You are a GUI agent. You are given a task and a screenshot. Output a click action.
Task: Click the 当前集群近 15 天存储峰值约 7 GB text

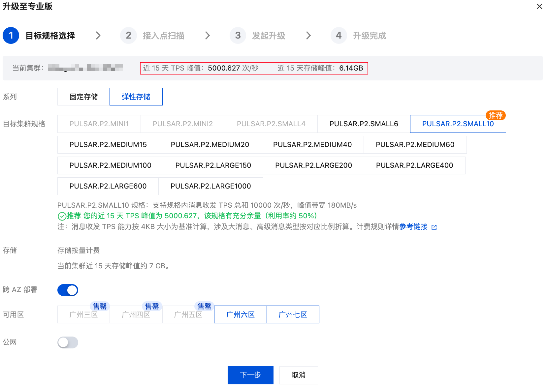[x=113, y=266]
